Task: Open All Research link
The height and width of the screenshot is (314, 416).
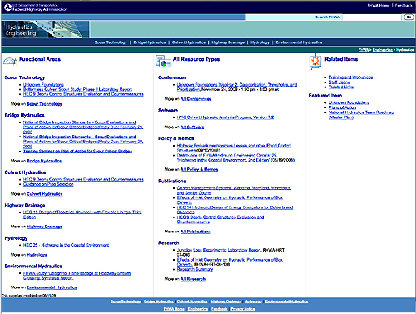Action: click(x=193, y=279)
